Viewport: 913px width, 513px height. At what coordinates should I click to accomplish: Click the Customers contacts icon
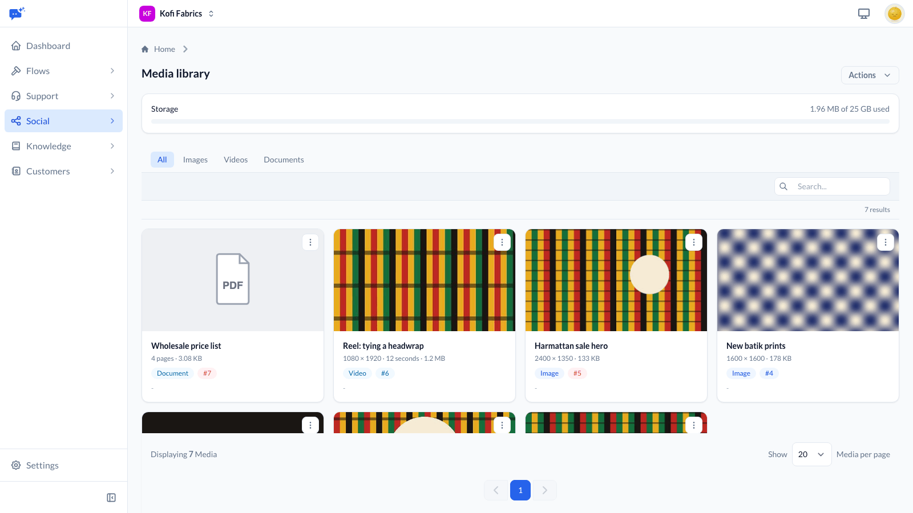click(16, 171)
